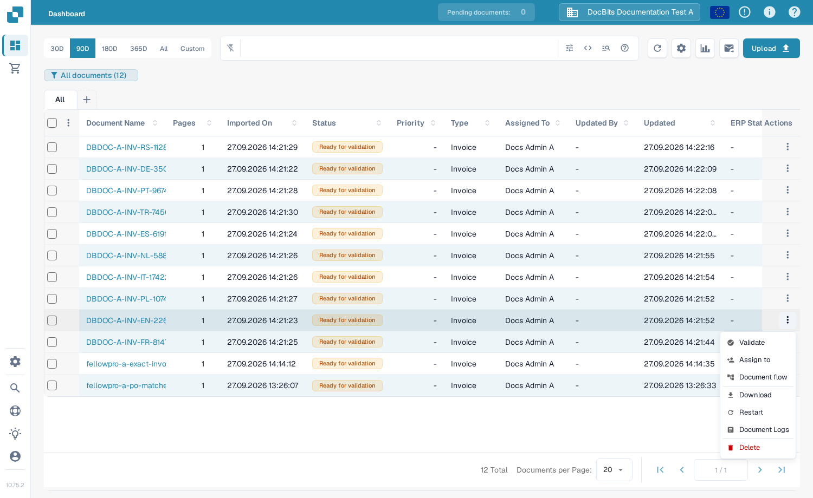
Task: Tick the select-all checkbox in table header
Action: click(x=52, y=123)
